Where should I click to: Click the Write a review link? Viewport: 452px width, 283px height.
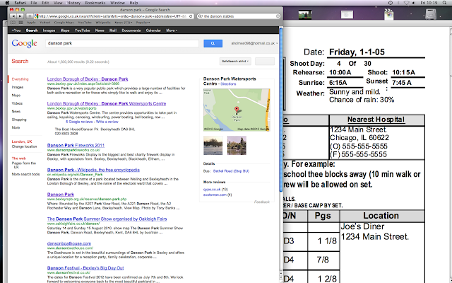coord(107,122)
